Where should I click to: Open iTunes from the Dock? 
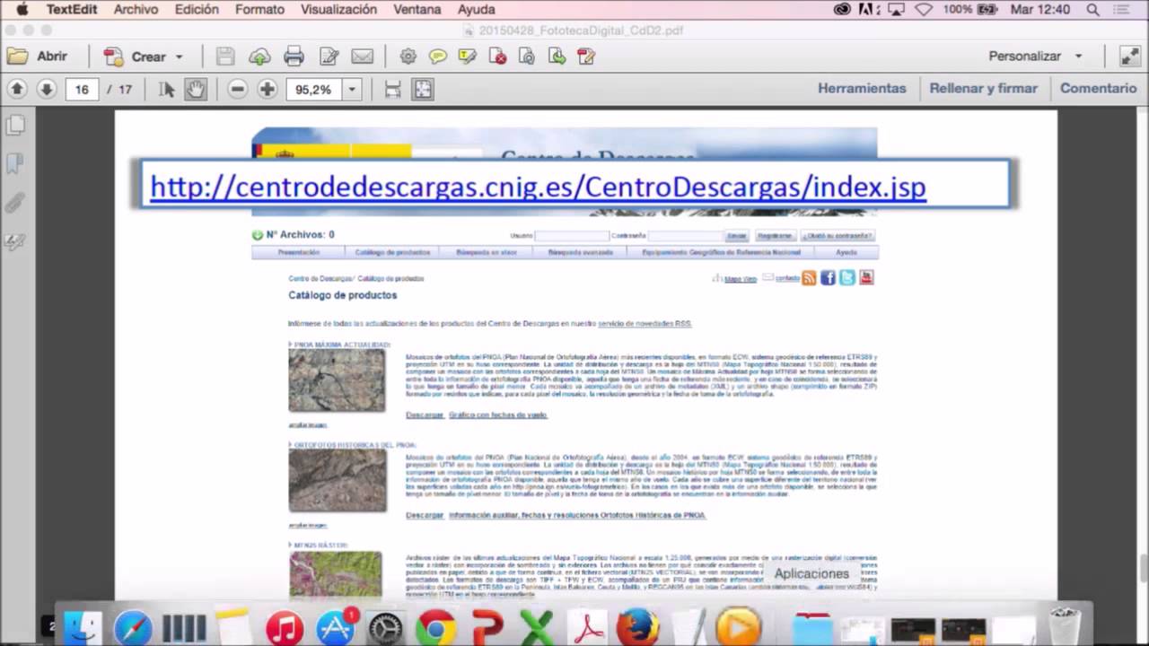pos(285,627)
